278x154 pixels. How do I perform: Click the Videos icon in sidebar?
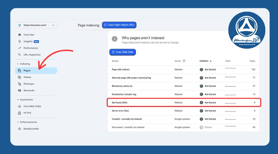19,77
